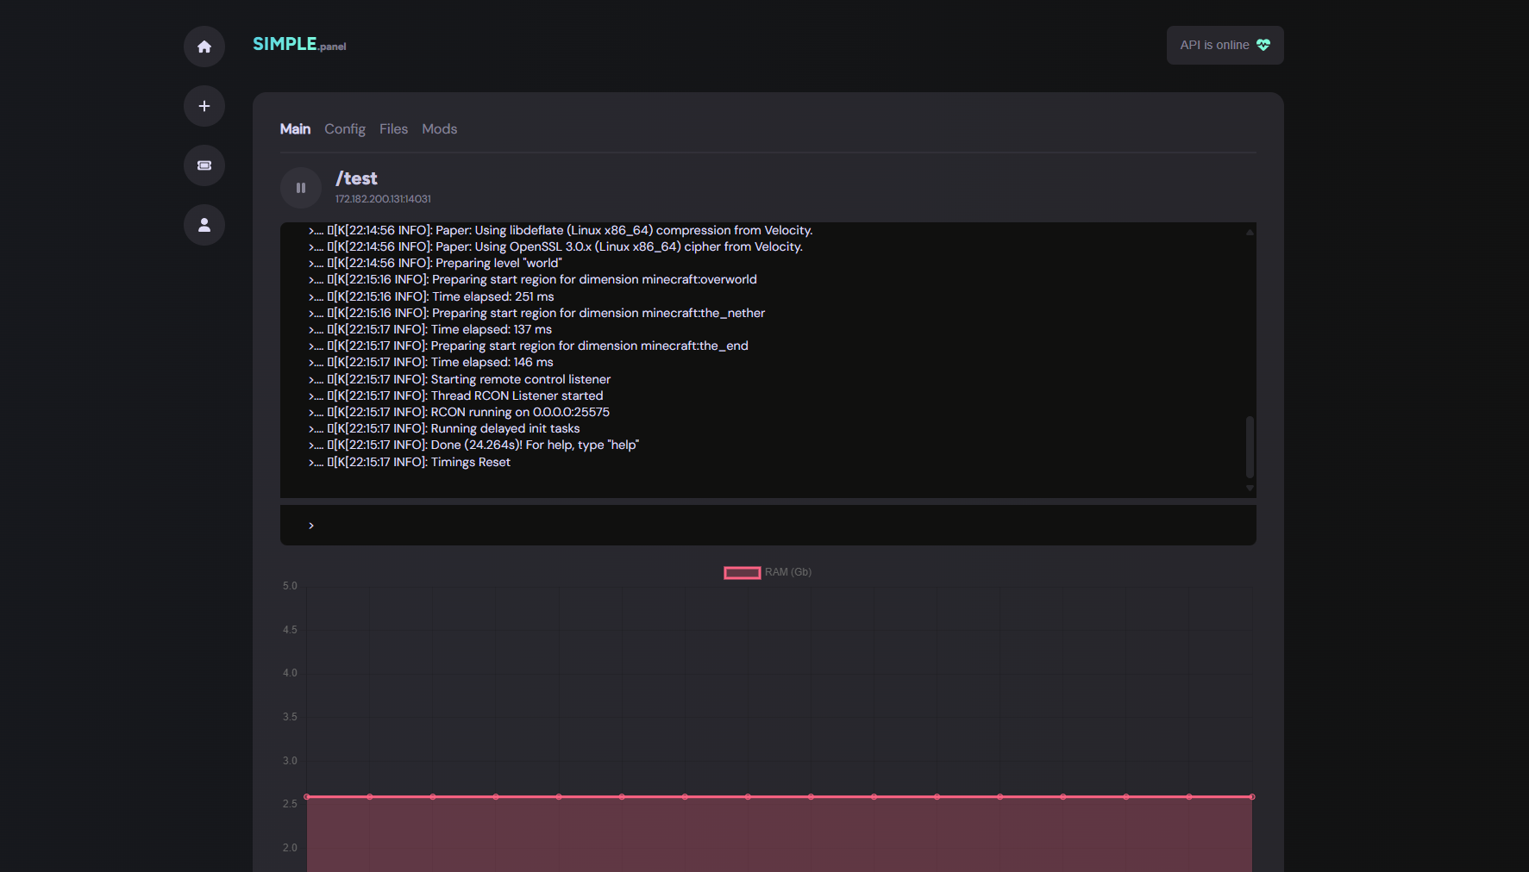
Task: Switch to the Mods tab
Action: coord(439,129)
